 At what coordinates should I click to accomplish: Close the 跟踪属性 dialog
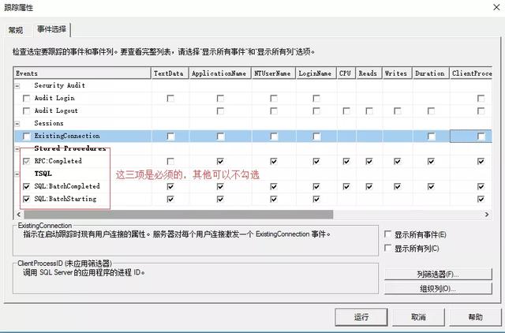pos(496,7)
